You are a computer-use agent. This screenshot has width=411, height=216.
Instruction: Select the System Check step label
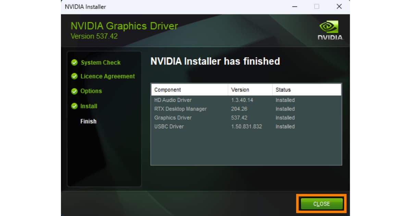100,63
